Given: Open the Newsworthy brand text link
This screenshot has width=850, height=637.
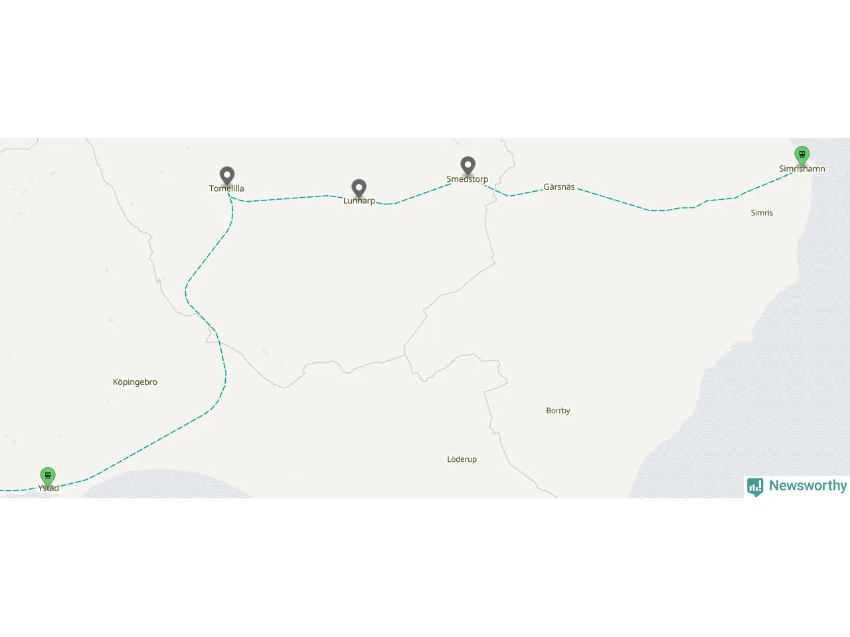Looking at the screenshot, I should pyautogui.click(x=807, y=486).
